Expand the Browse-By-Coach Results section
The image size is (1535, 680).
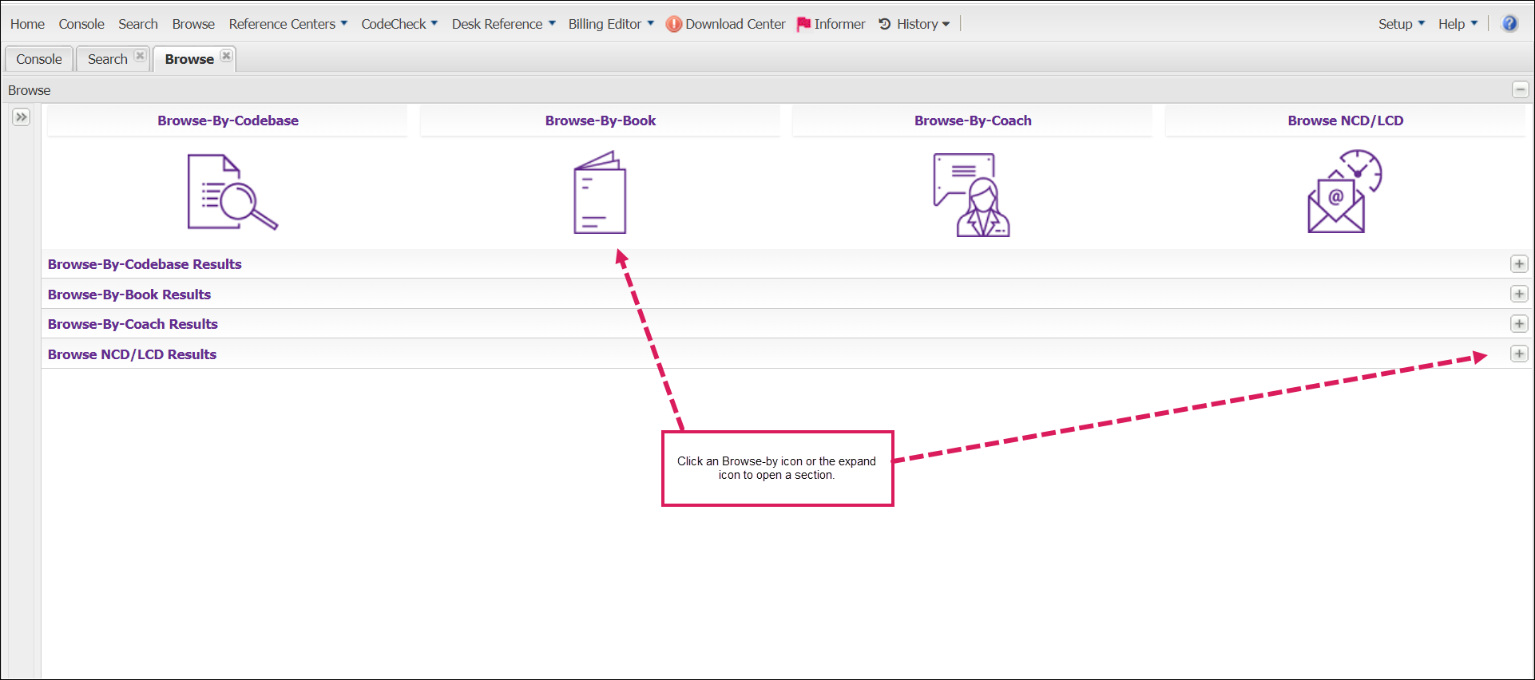point(1519,324)
